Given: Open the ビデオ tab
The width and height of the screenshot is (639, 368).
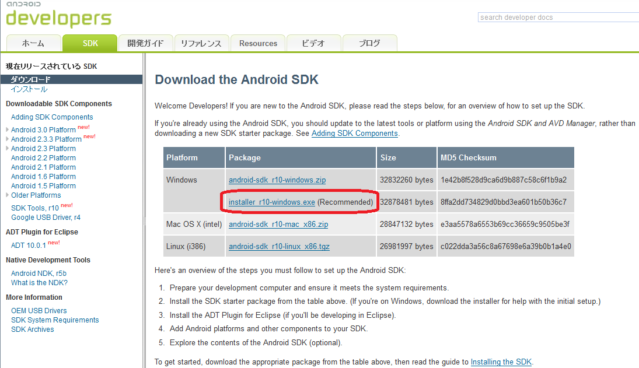Looking at the screenshot, I should pos(313,43).
